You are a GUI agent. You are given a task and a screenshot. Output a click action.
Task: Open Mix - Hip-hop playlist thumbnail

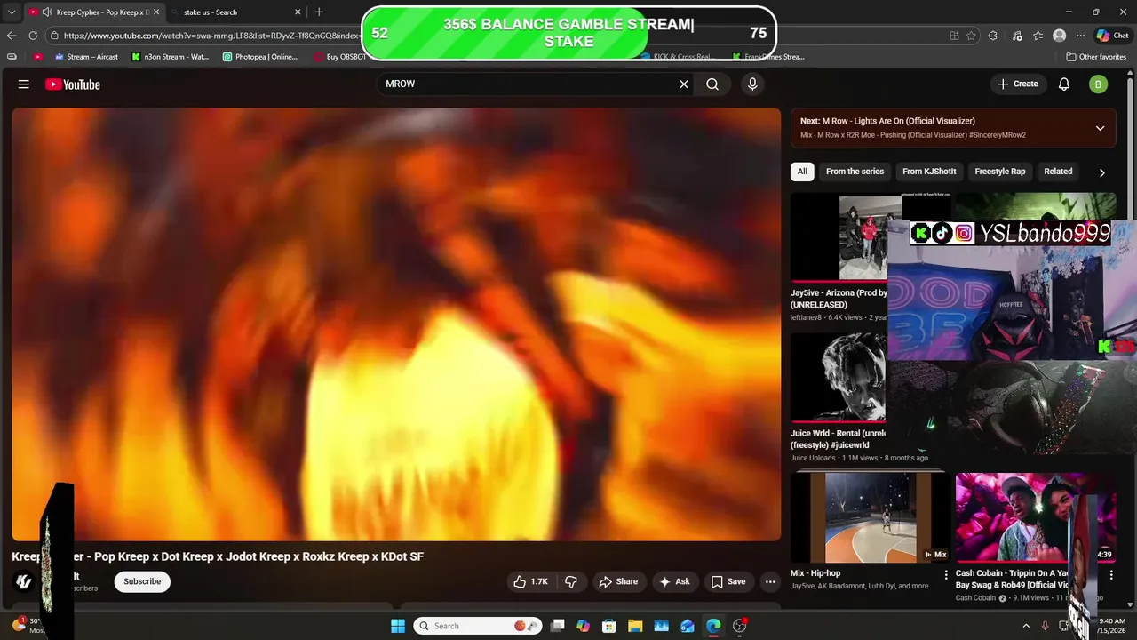[871, 518]
